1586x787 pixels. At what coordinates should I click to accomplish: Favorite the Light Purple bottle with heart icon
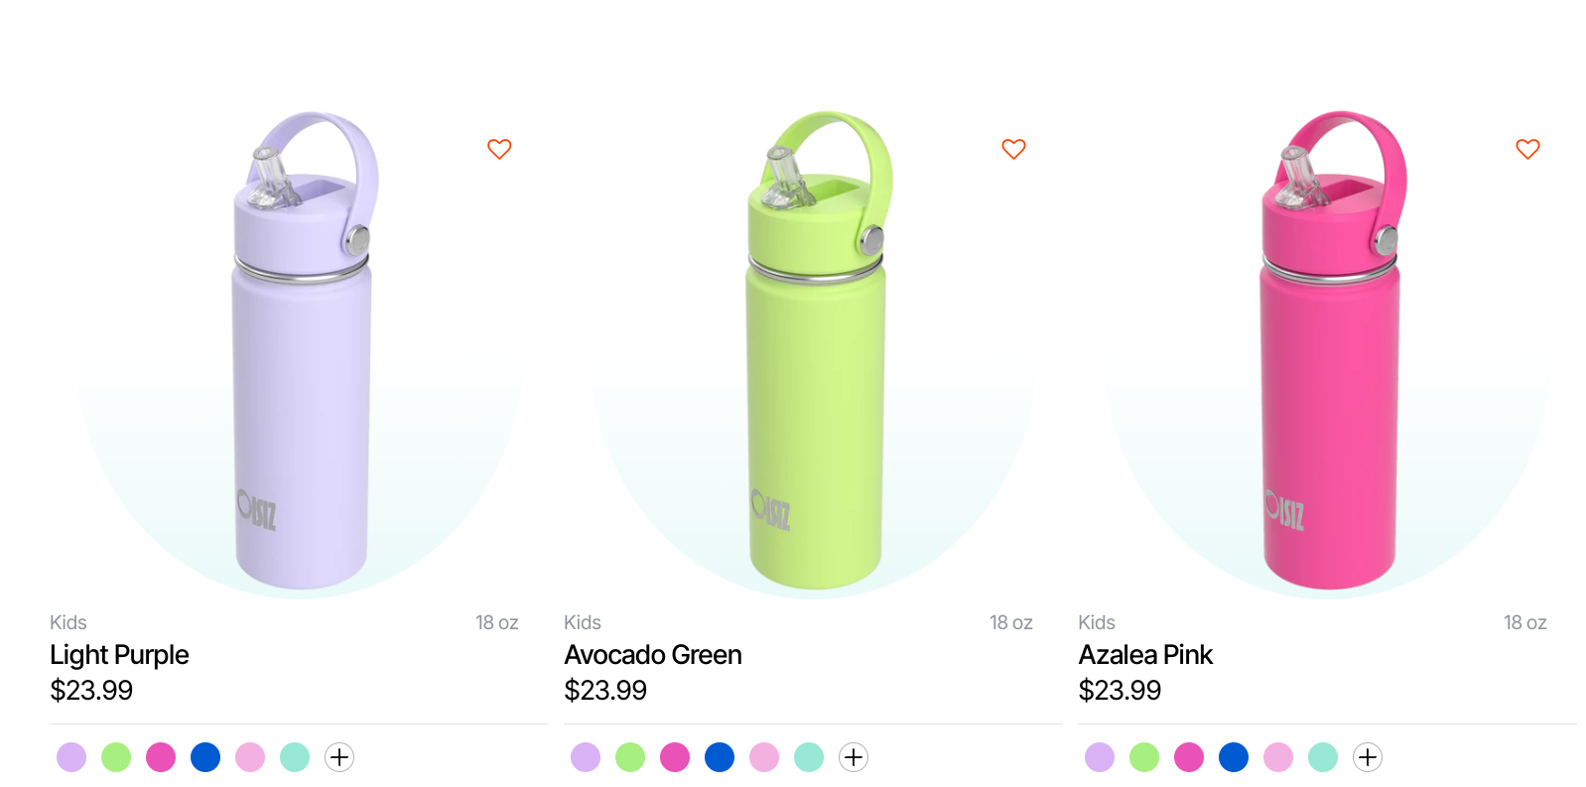(x=499, y=149)
